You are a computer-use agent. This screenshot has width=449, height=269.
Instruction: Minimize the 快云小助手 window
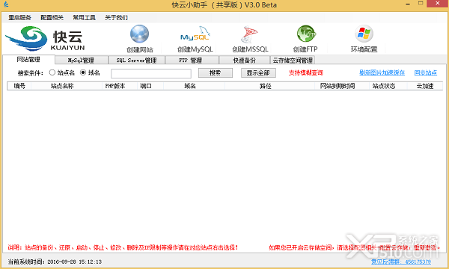click(408, 4)
